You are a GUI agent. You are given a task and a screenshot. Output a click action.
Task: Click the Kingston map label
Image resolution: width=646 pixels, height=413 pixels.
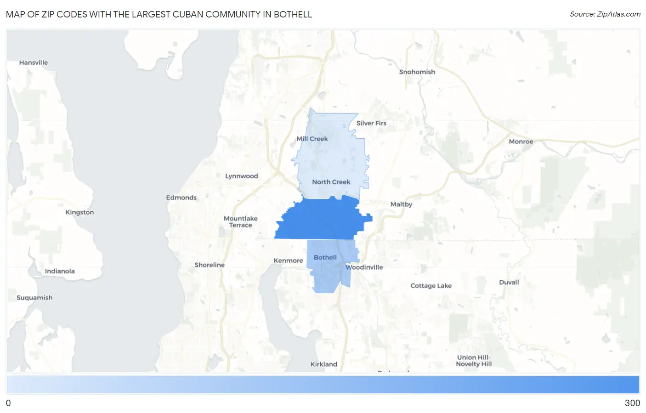79,212
